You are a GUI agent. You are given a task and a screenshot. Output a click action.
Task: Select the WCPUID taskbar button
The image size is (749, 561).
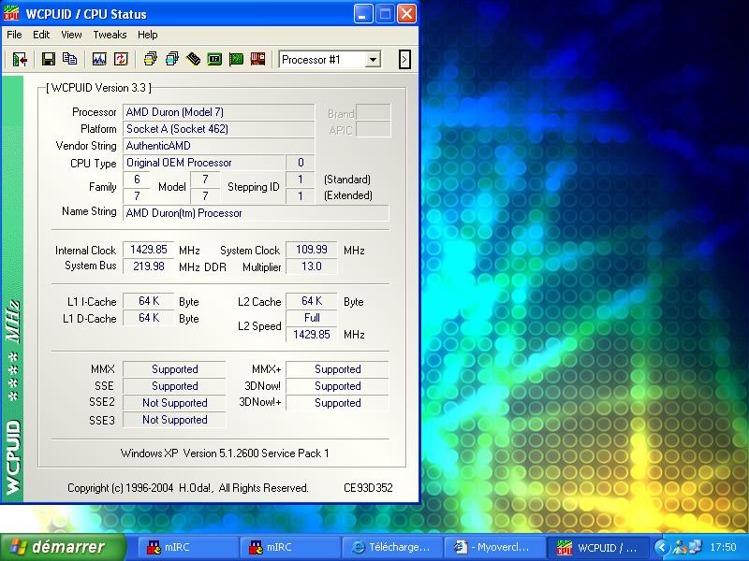597,547
